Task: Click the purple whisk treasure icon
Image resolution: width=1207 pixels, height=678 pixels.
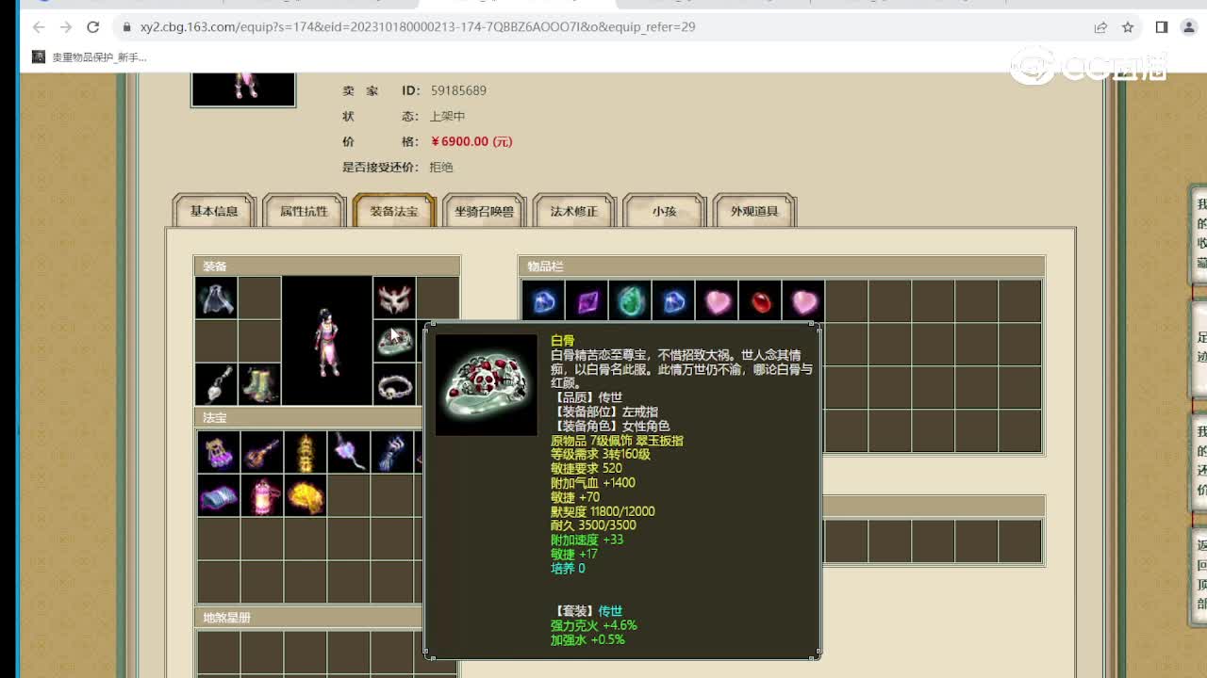Action: (348, 453)
